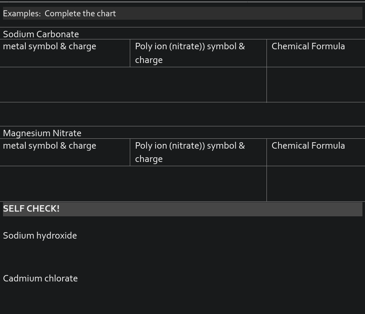Screen dimensions: 365x314
Task: Click empty ion answer cell under Sodium Carbonate
Action: (133, 85)
